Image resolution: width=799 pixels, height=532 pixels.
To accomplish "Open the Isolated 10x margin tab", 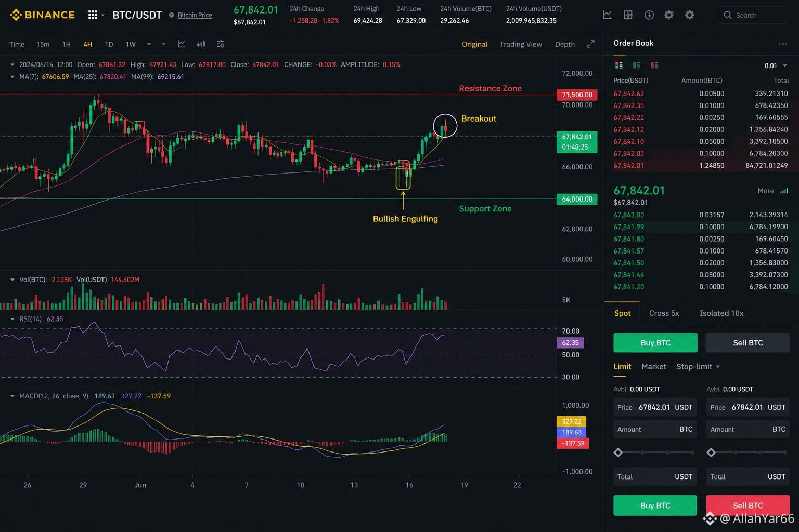I will (721, 313).
